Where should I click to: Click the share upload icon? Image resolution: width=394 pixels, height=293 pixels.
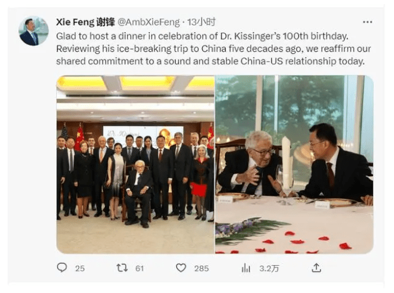click(316, 267)
